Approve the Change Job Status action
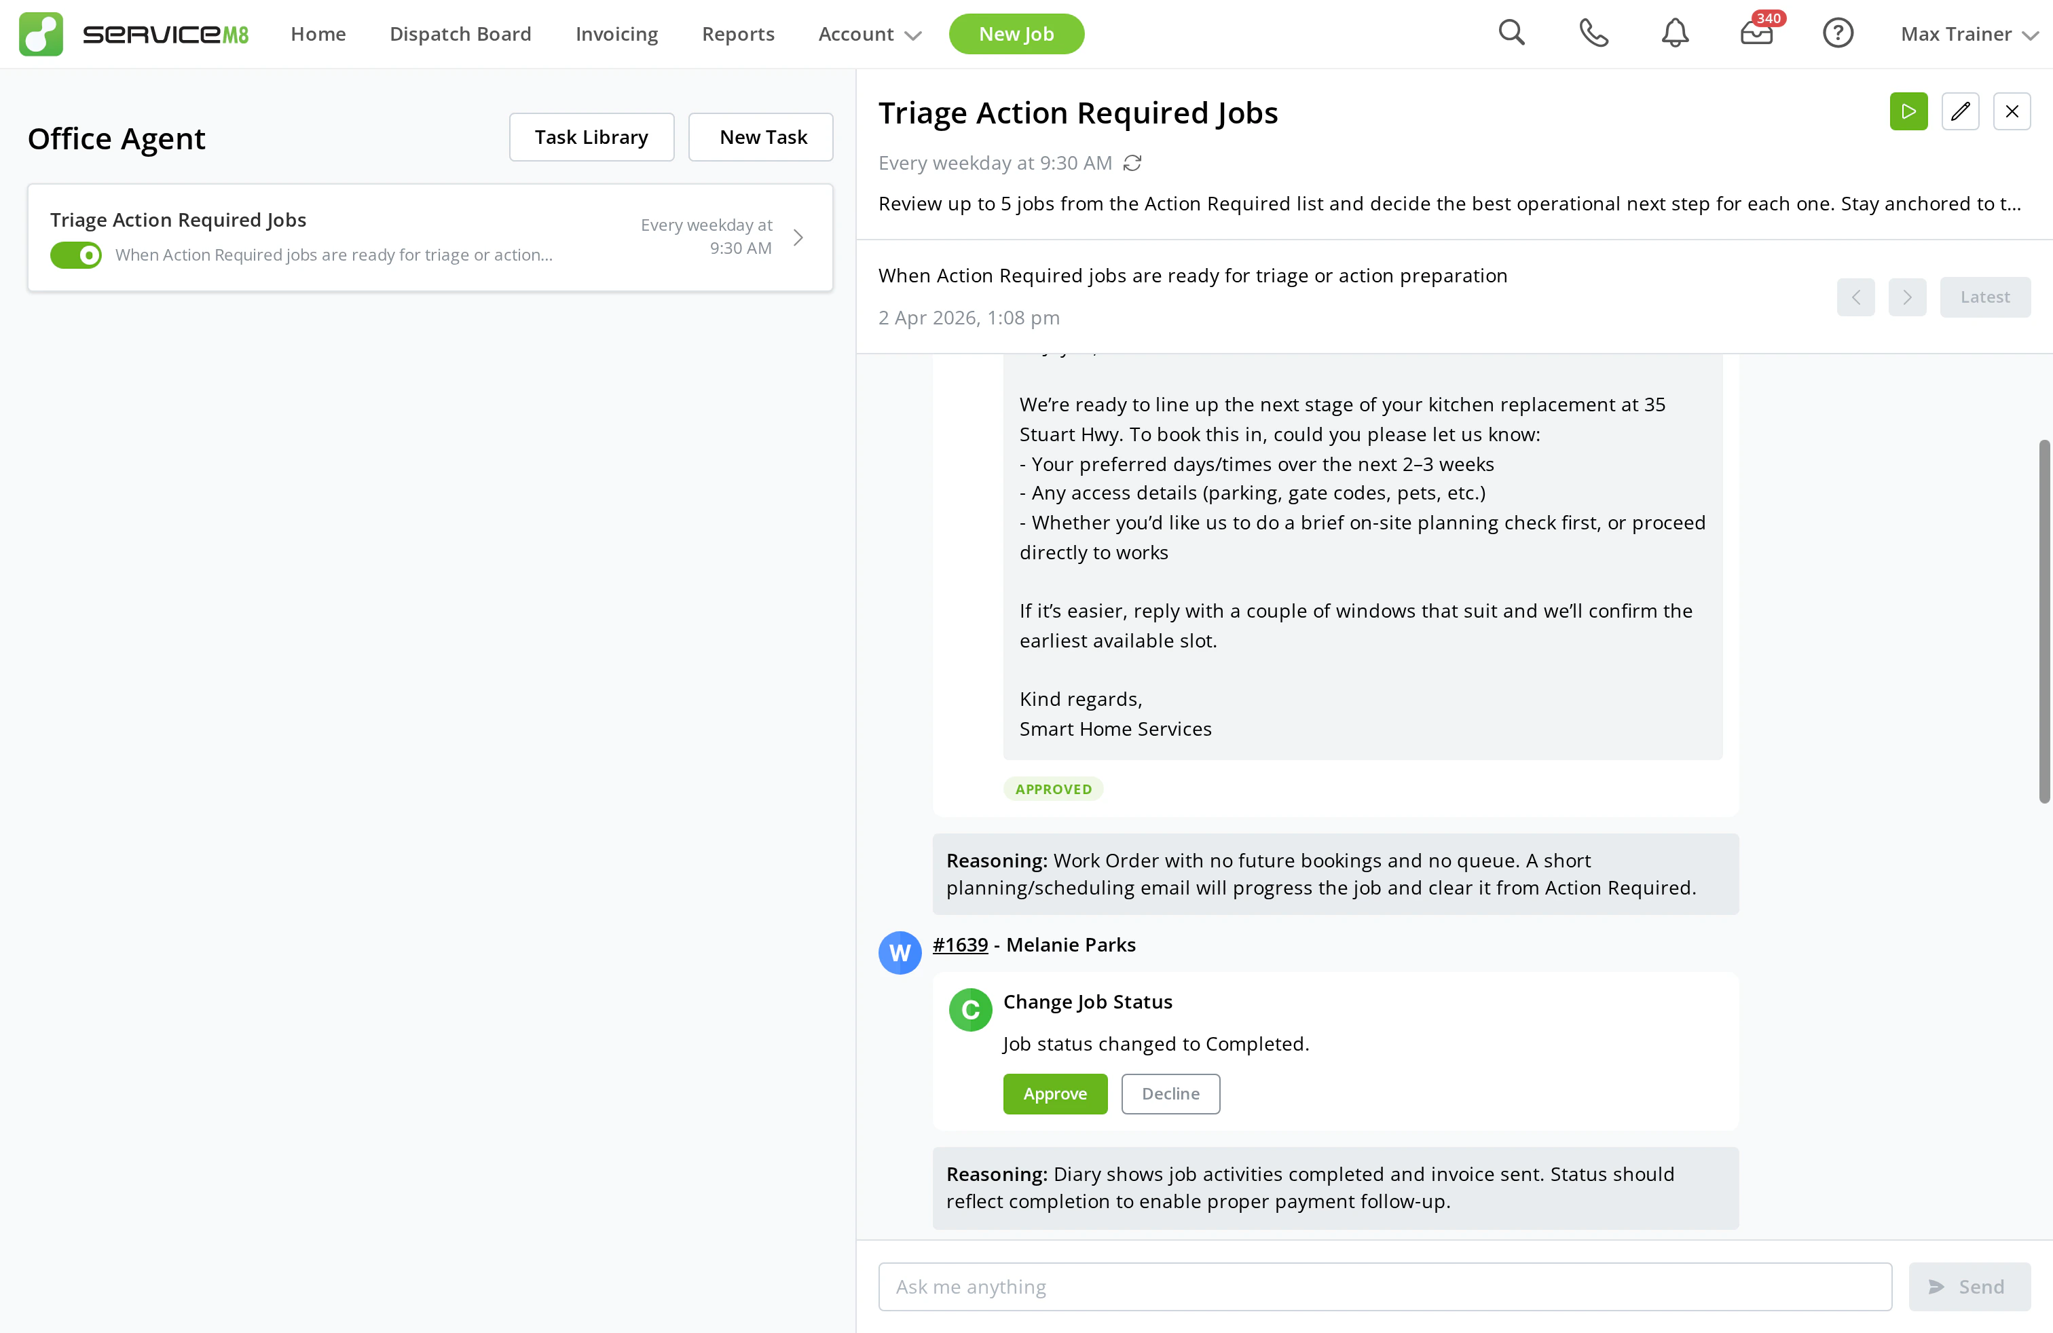 tap(1055, 1093)
